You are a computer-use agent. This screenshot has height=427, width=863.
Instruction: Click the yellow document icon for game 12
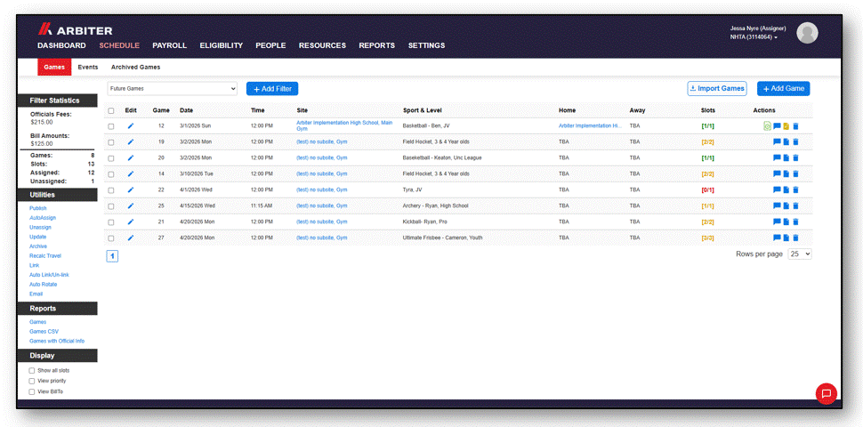786,126
